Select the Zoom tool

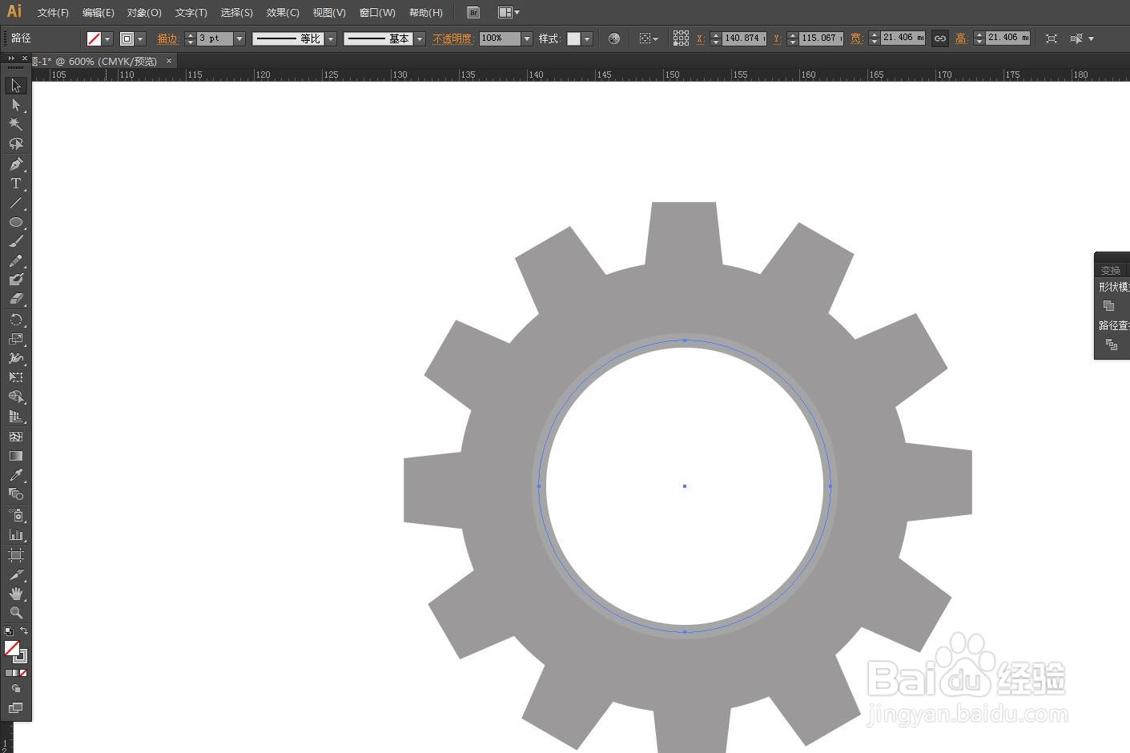(x=15, y=613)
